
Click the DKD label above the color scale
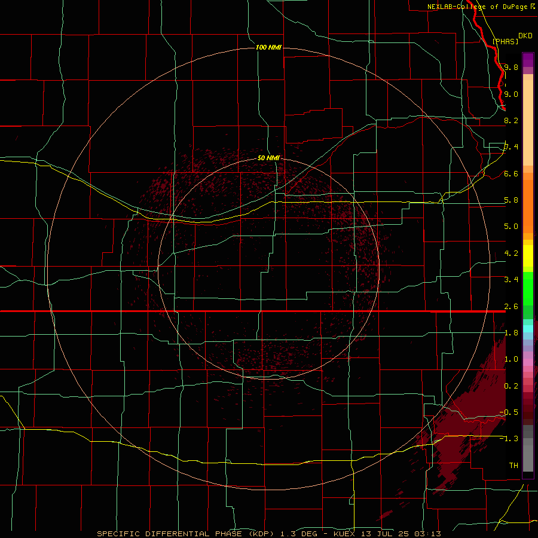[x=525, y=36]
